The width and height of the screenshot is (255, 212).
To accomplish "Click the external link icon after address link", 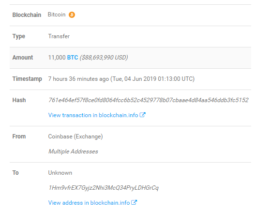I will tap(134, 202).
